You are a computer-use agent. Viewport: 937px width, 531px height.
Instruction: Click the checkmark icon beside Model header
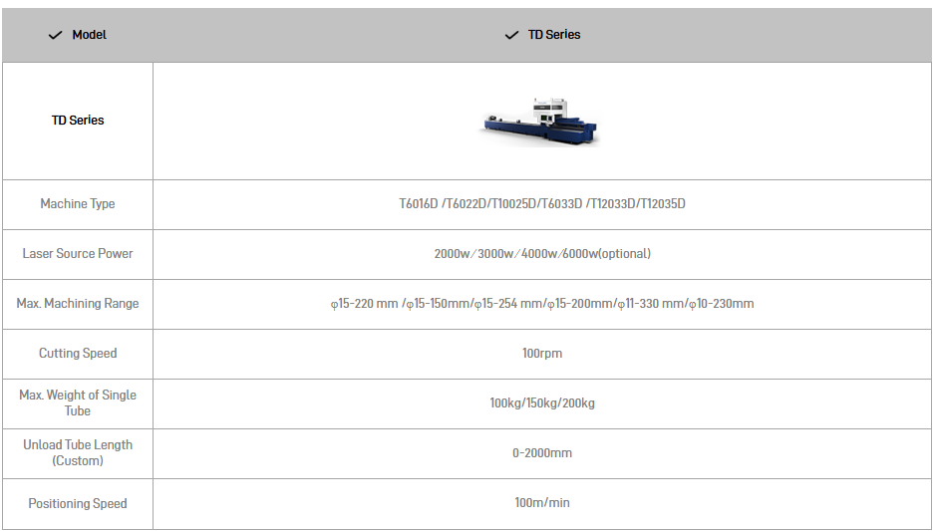55,35
